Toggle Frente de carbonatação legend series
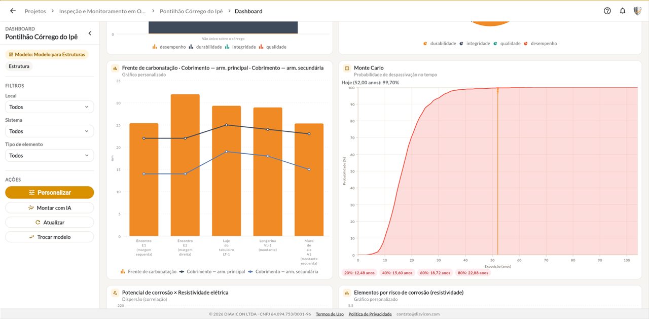The width and height of the screenshot is (649, 319). 148,272
